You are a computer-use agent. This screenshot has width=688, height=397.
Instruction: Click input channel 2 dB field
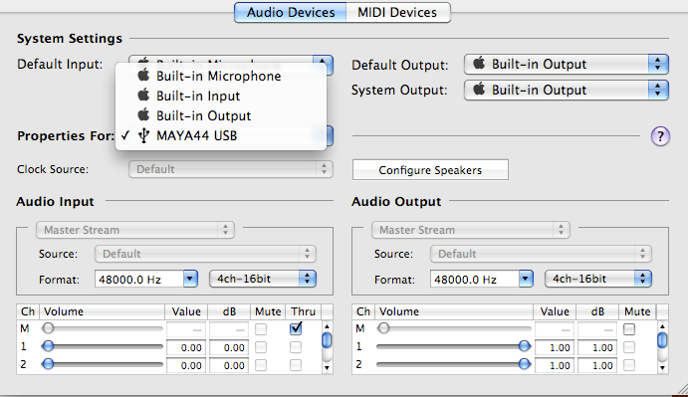point(229,365)
